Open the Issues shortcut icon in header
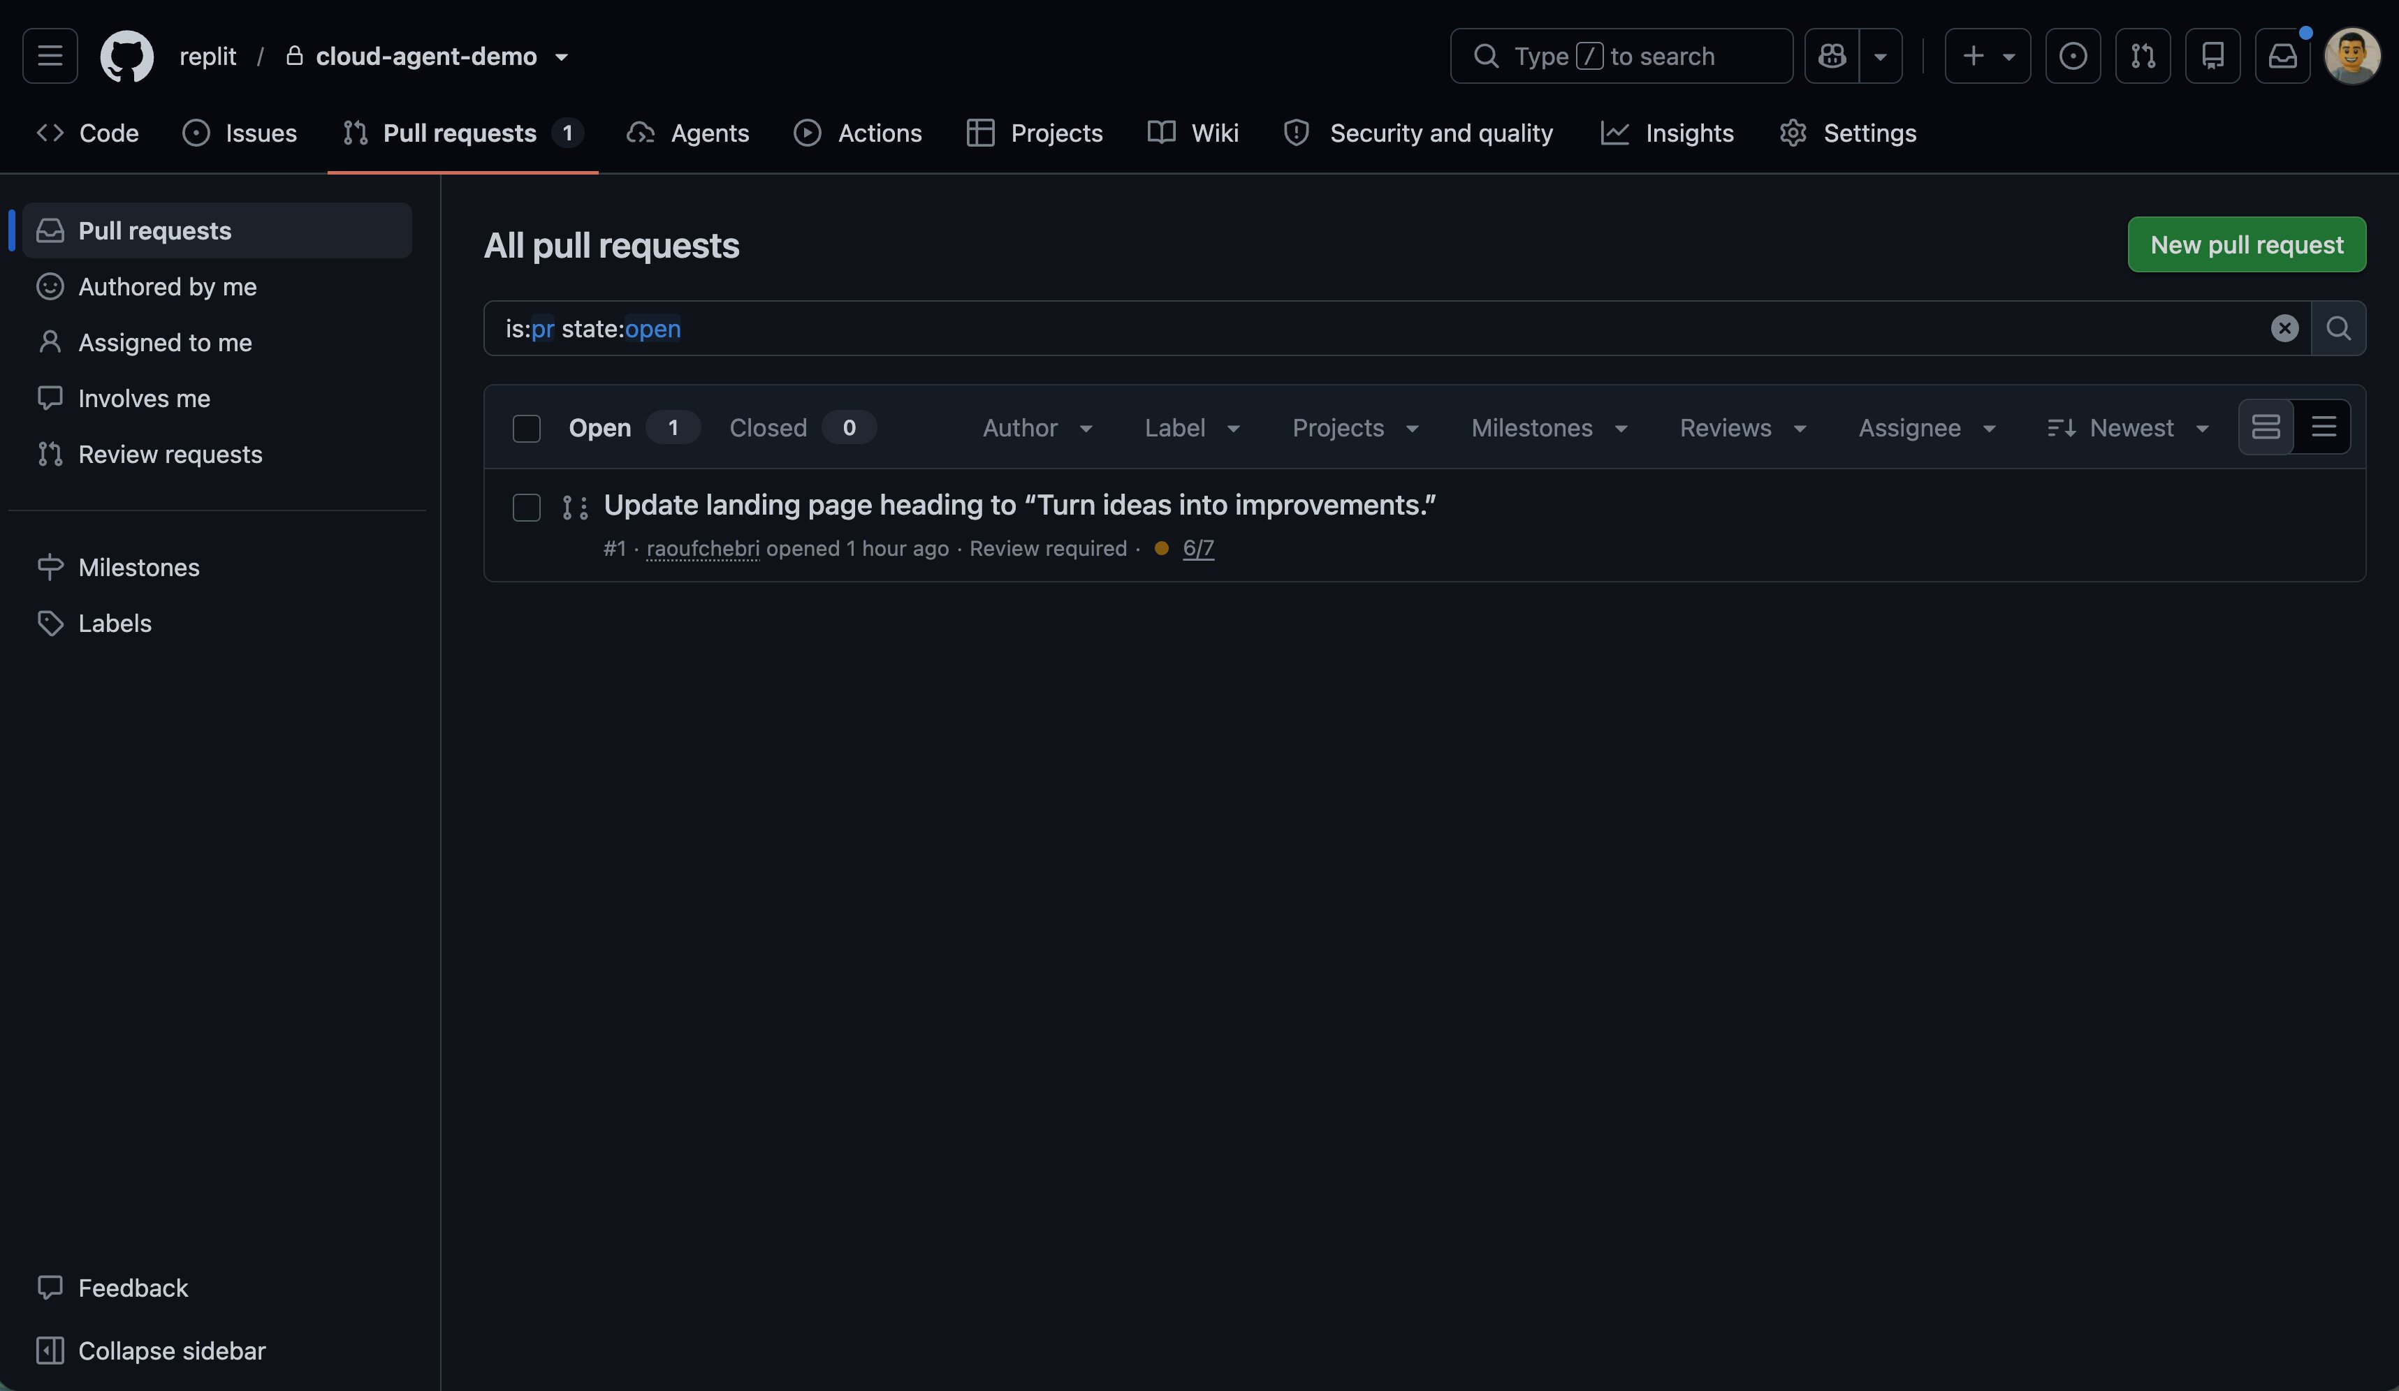Image resolution: width=2399 pixels, height=1391 pixels. coord(2073,56)
